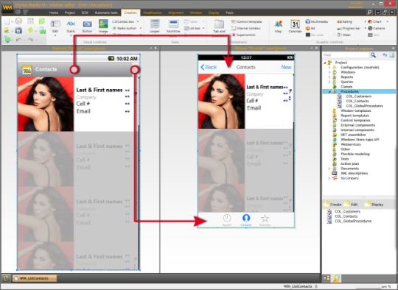
Task: Select the Email field in Android window
Action: pyautogui.click(x=83, y=111)
